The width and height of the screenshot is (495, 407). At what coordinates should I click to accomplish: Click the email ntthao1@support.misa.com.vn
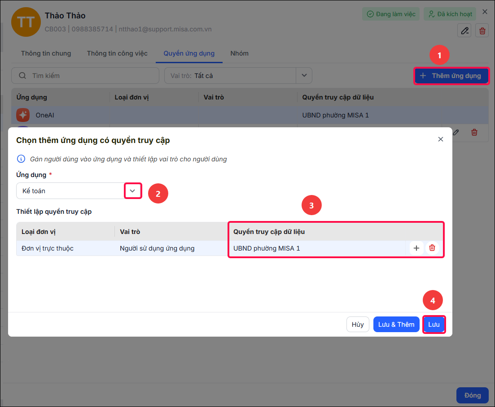point(165,29)
